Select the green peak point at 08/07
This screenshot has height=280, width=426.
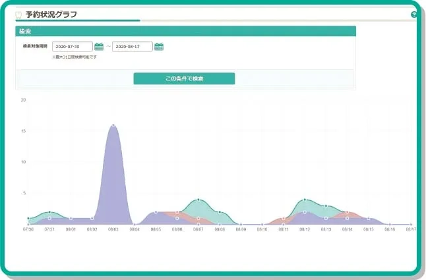click(198, 200)
